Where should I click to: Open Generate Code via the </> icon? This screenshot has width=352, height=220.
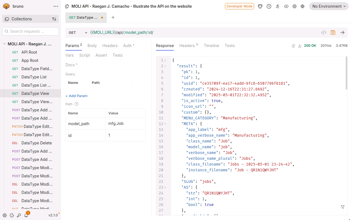click(x=324, y=32)
